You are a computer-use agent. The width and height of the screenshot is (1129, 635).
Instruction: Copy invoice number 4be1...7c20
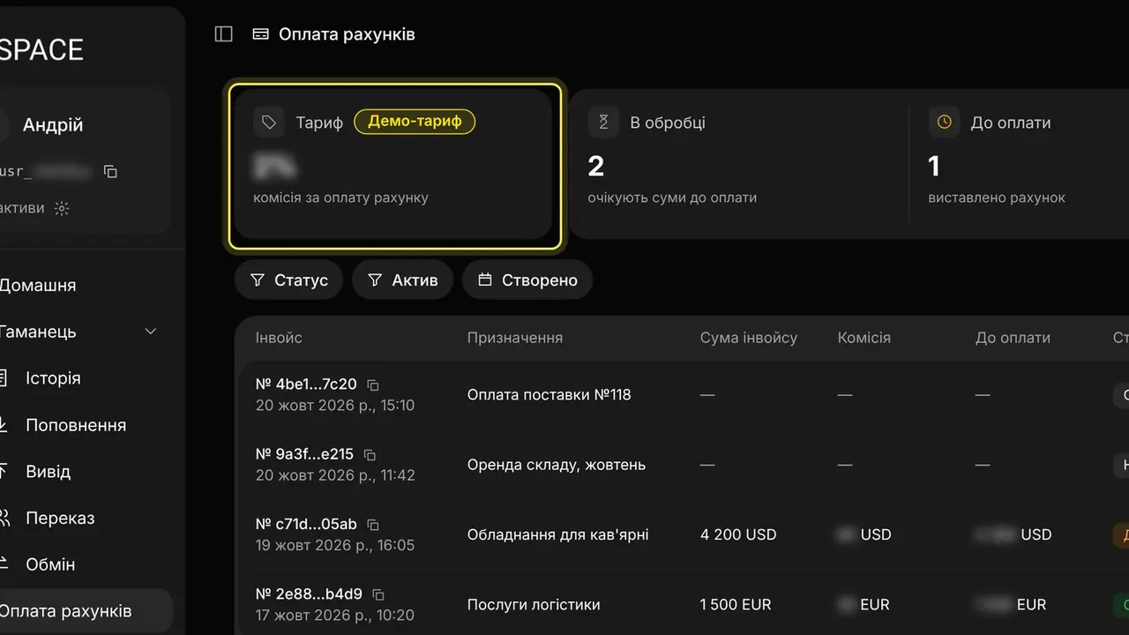(x=373, y=385)
